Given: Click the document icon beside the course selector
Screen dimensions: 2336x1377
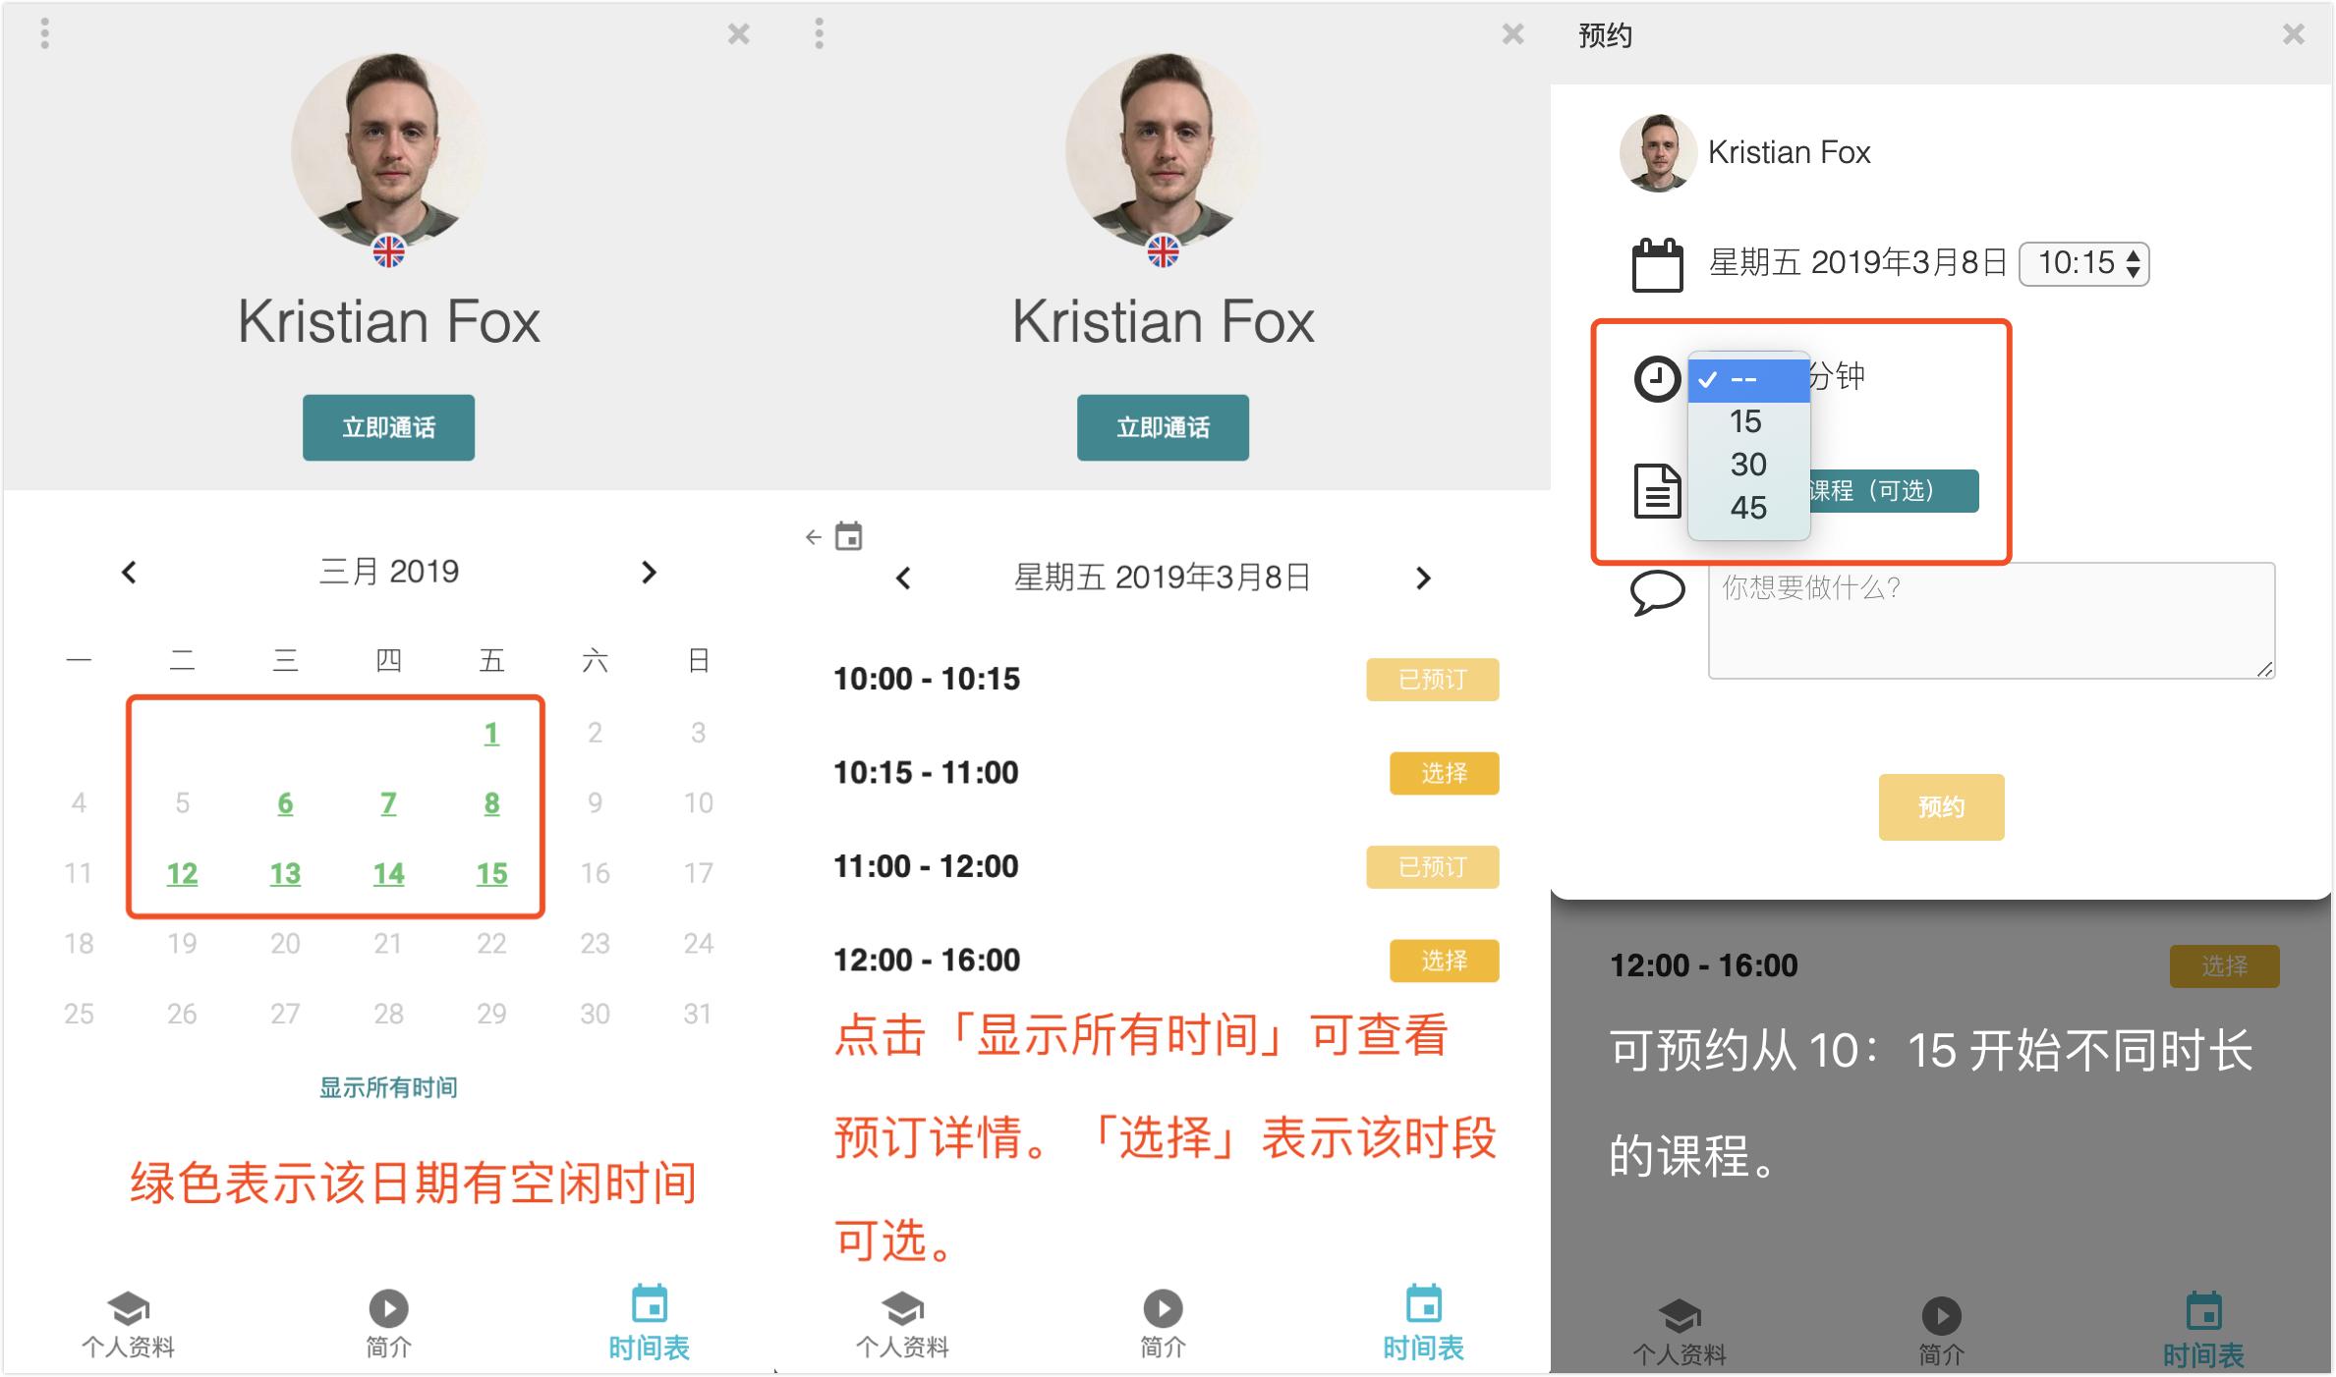Looking at the screenshot, I should pos(1657,490).
